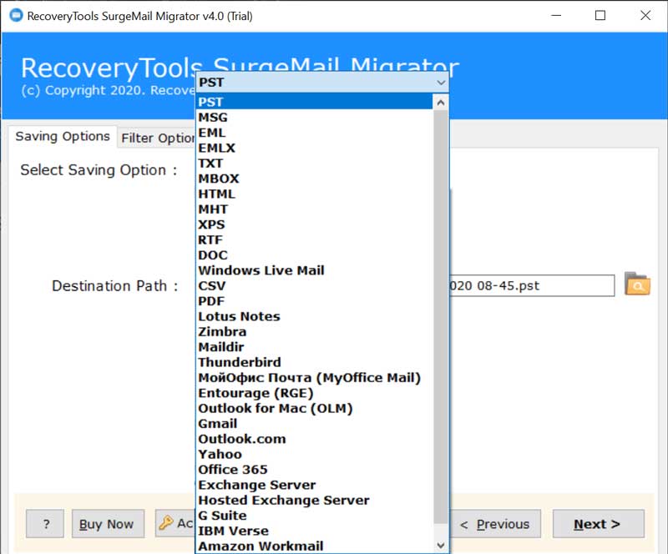Choose EMLX format option
The height and width of the screenshot is (554, 668).
315,149
